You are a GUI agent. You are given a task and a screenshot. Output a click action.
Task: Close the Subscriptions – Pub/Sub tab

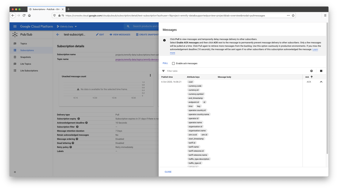[63, 9]
